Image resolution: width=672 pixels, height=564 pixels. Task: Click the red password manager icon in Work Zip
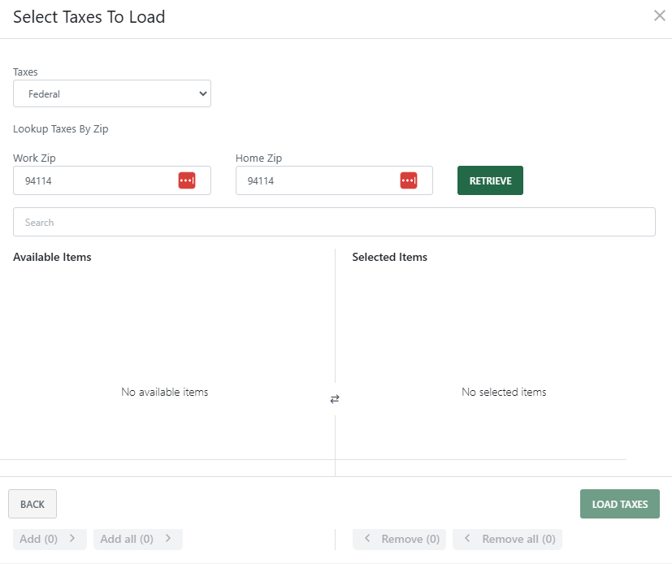point(187,180)
